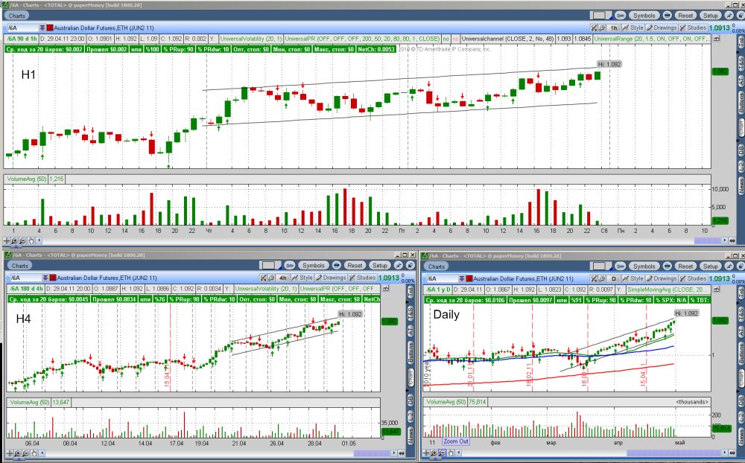Click the pin icon in the Daily window header
This screenshot has width=745, height=463.
pos(729,266)
